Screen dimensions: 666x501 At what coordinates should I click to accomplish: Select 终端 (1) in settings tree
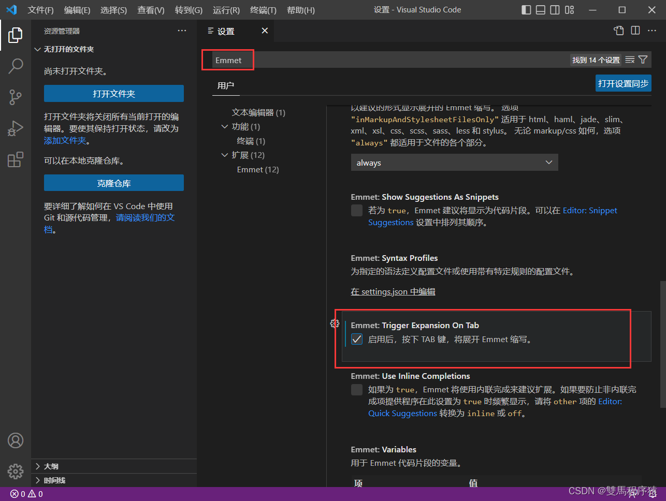coord(251,141)
